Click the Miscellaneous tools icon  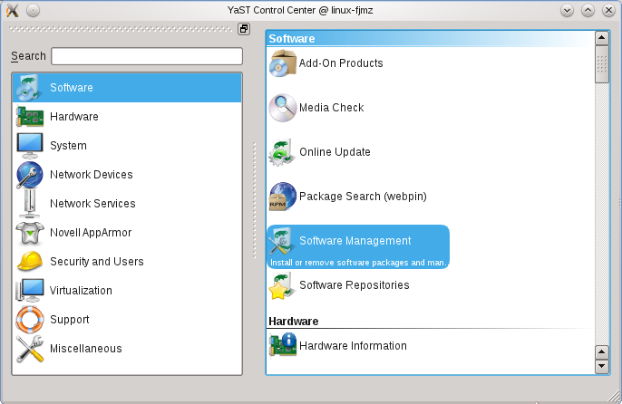[30, 349]
